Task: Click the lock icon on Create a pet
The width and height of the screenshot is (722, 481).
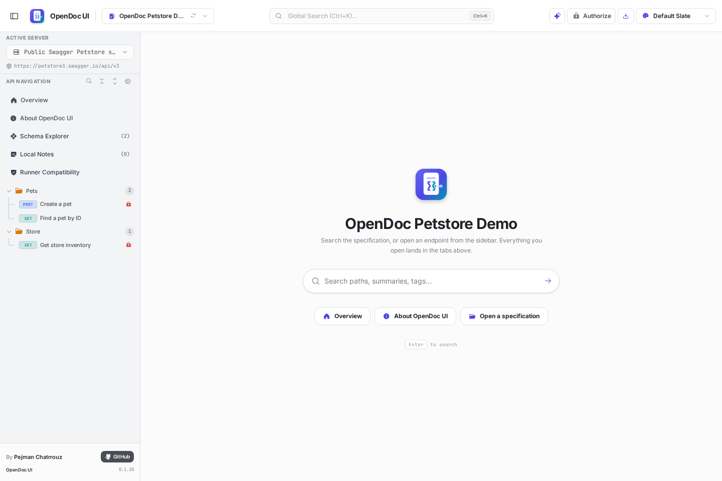Action: pyautogui.click(x=129, y=204)
